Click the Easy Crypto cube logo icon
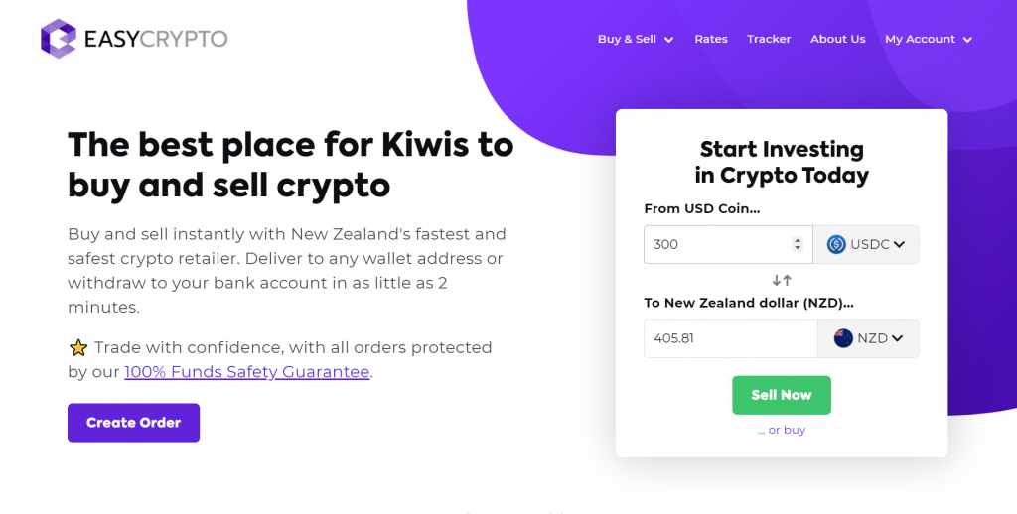The width and height of the screenshot is (1017, 514). [59, 39]
